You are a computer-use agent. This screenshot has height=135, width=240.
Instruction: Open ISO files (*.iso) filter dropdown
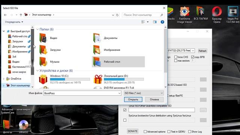click(144, 93)
